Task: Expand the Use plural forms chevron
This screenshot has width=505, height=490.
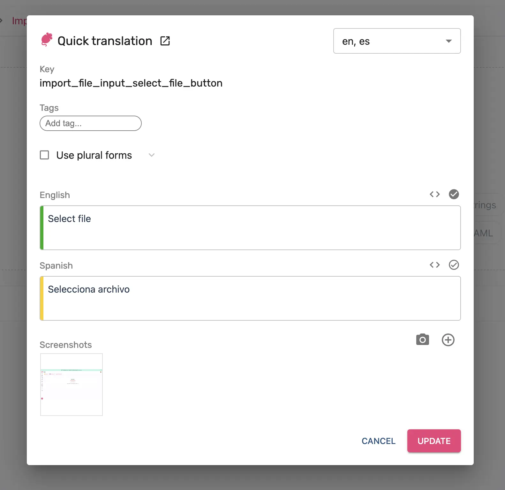Action: [x=152, y=155]
